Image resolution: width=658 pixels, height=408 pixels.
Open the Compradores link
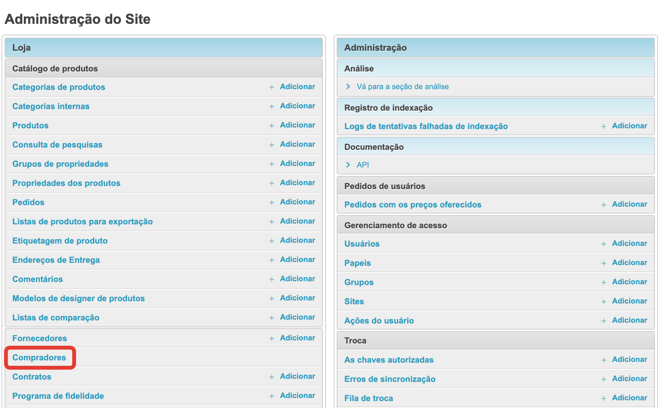[x=39, y=358]
